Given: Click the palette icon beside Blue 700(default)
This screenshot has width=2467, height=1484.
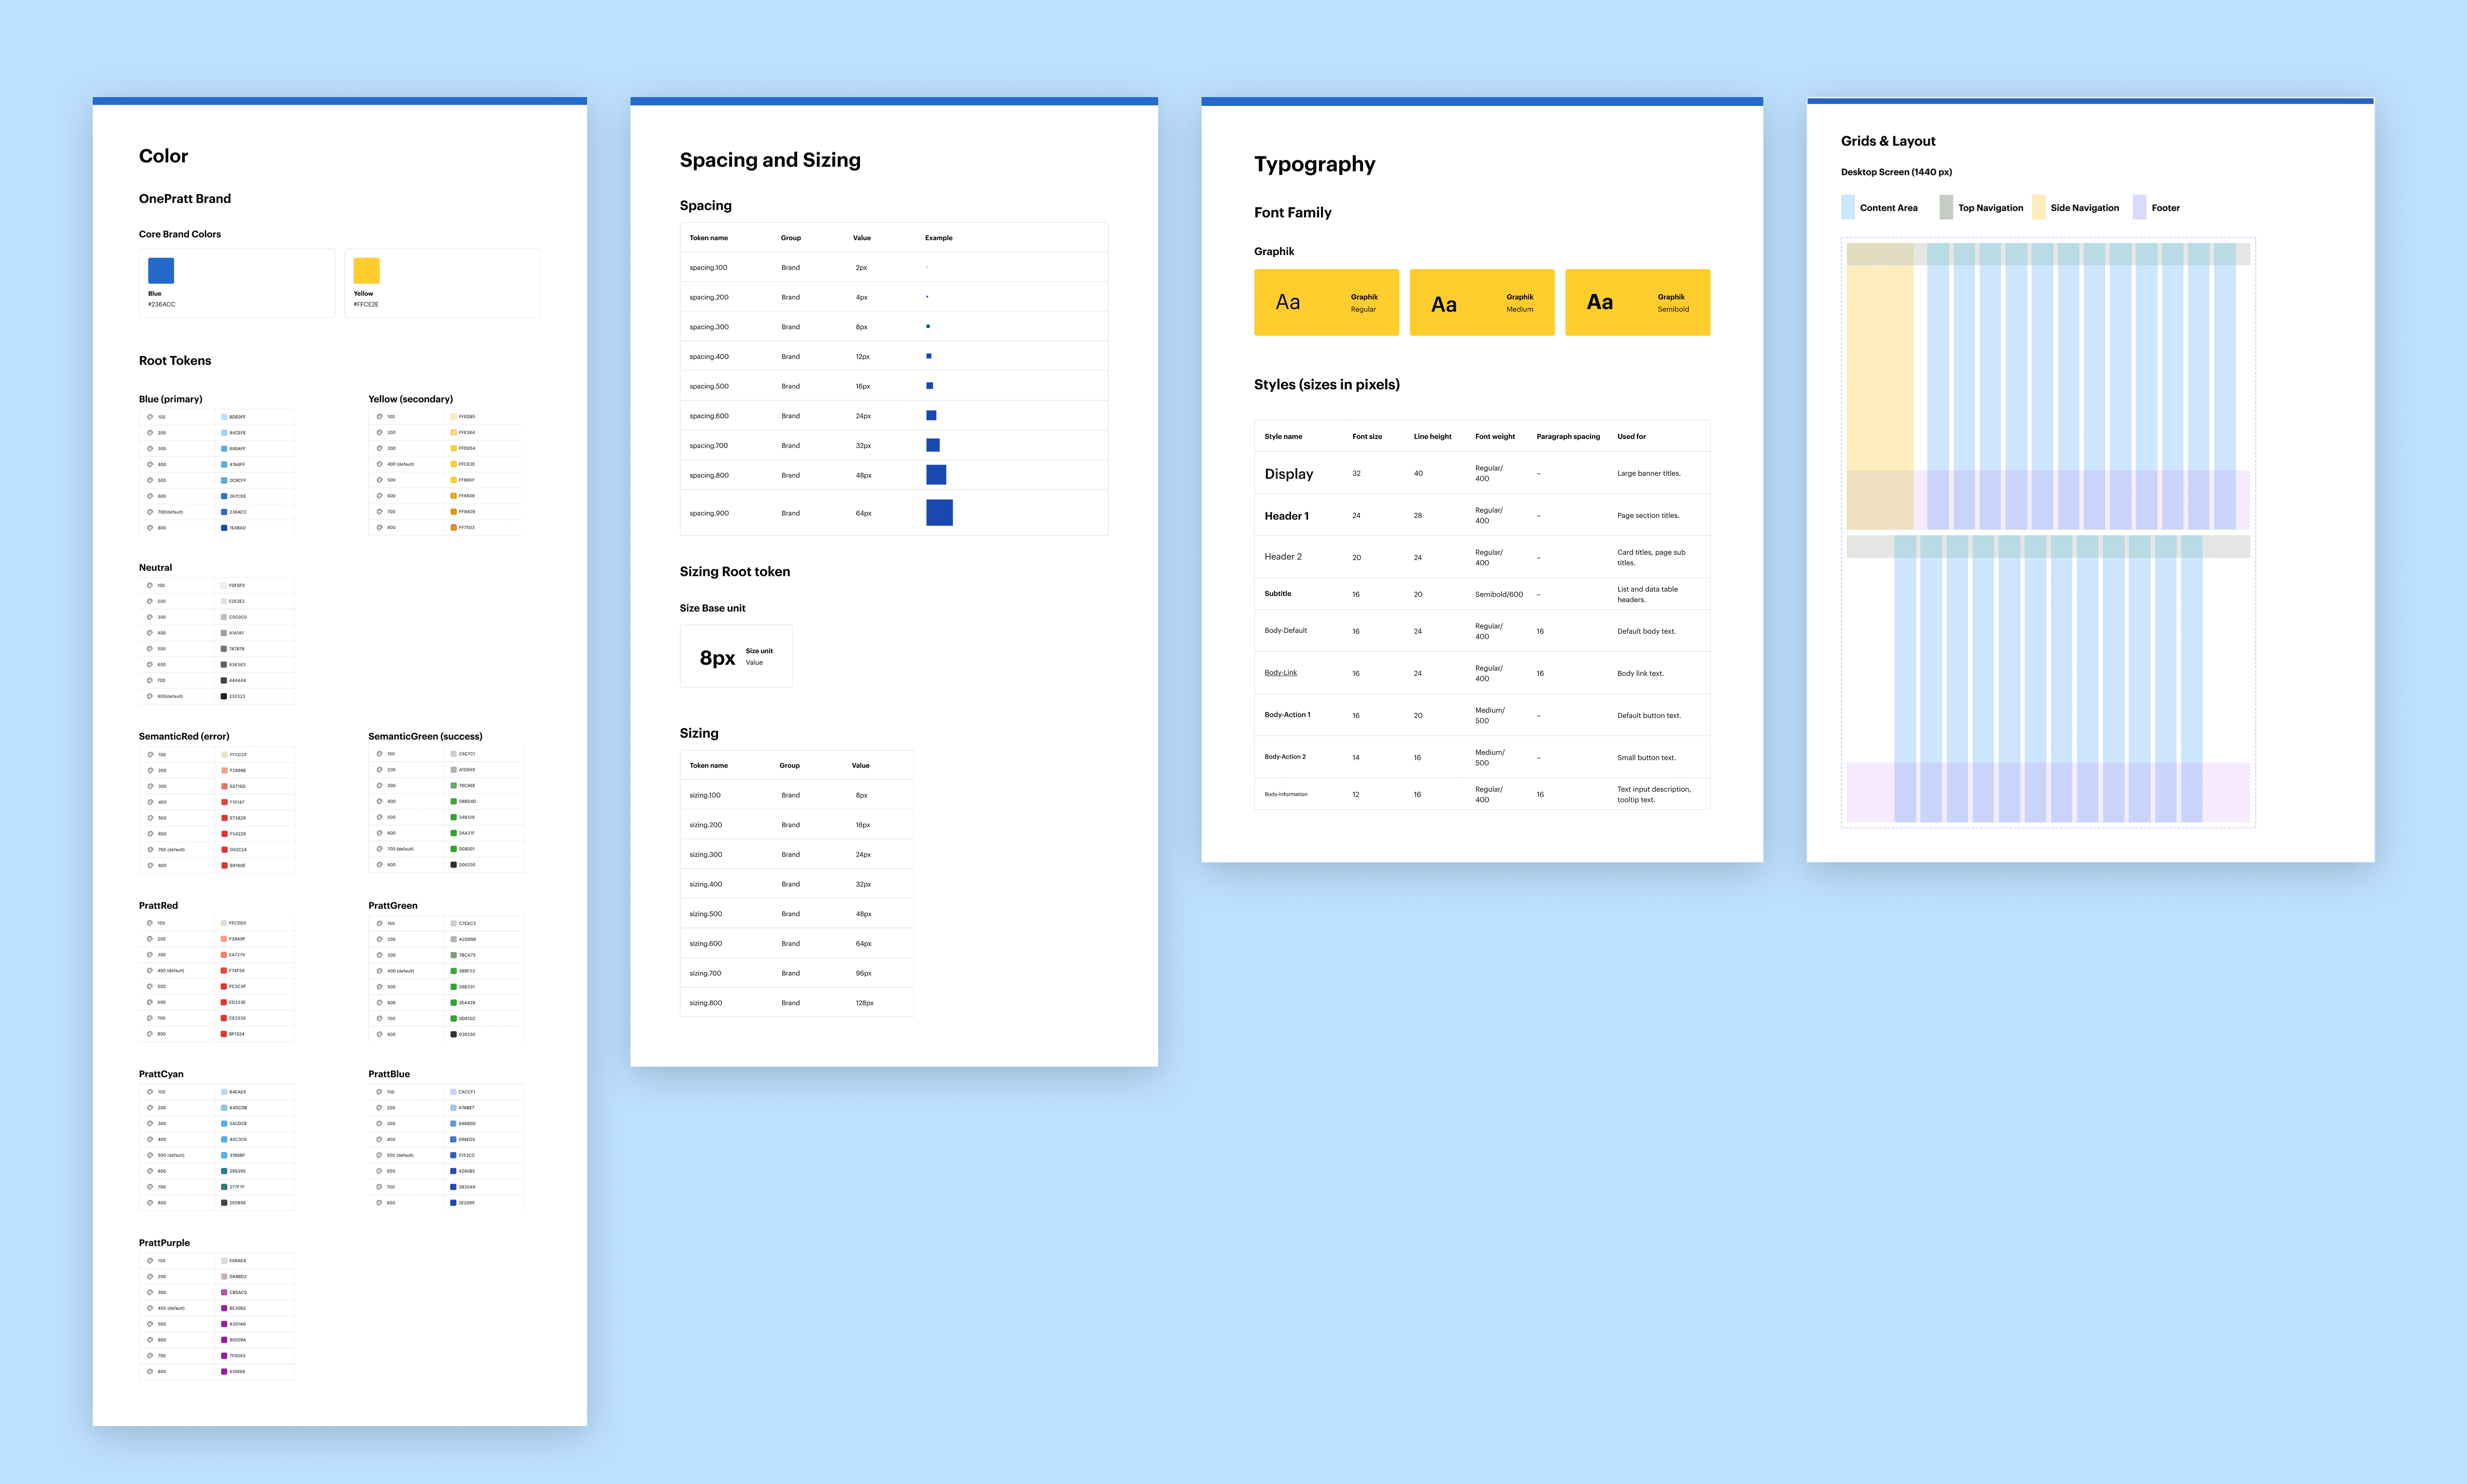Looking at the screenshot, I should [x=150, y=512].
